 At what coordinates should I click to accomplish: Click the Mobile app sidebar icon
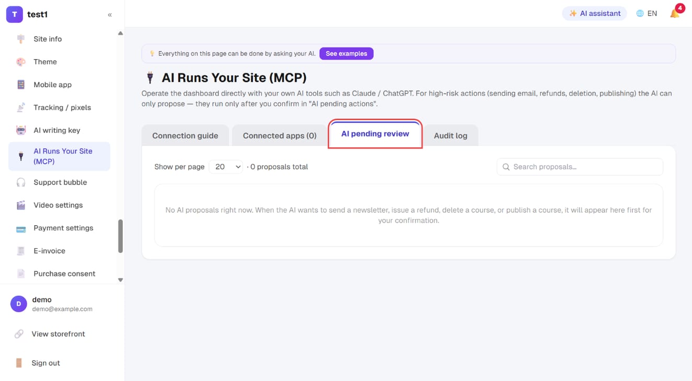[x=21, y=85]
